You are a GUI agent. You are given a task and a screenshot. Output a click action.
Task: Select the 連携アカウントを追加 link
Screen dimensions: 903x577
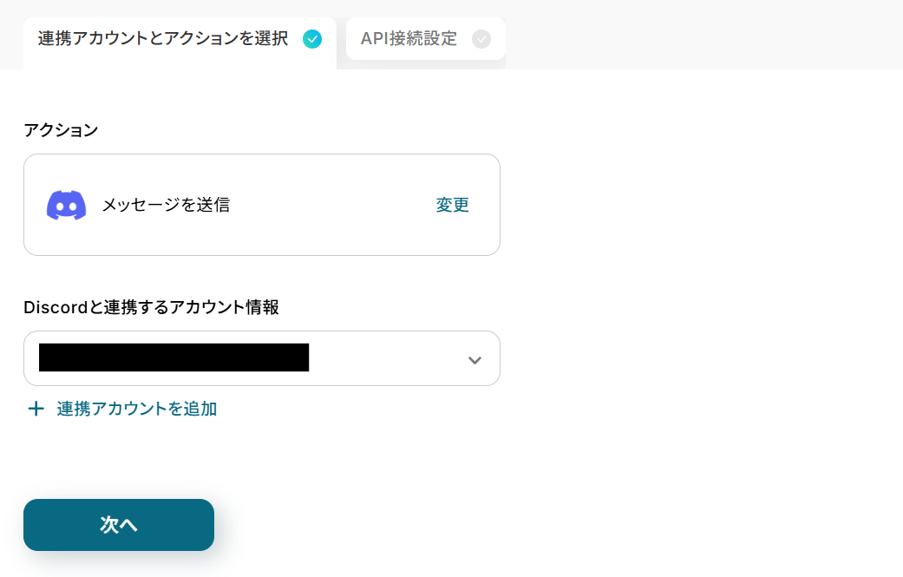[x=136, y=409]
